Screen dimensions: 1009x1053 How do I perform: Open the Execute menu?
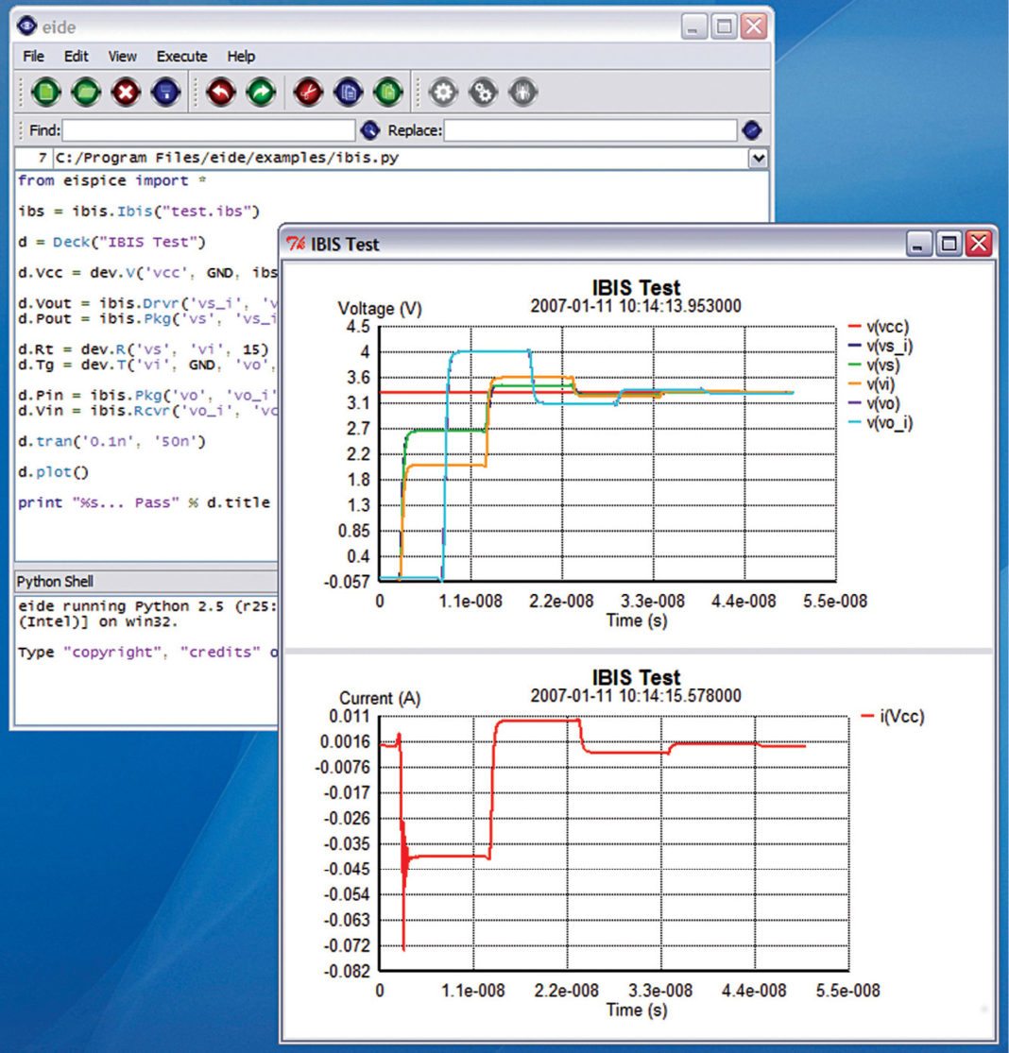pyautogui.click(x=181, y=57)
